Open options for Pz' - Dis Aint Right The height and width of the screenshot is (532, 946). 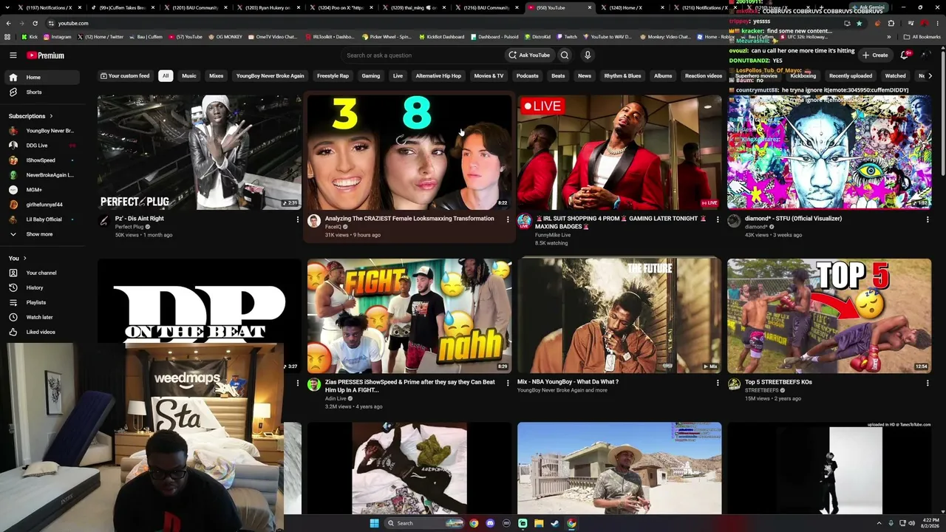(298, 219)
